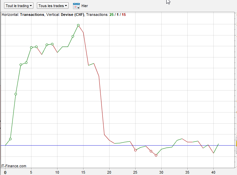The width and height of the screenshot is (237, 175).
Task: Select the red data point at transaction 28
Action: point(151,151)
